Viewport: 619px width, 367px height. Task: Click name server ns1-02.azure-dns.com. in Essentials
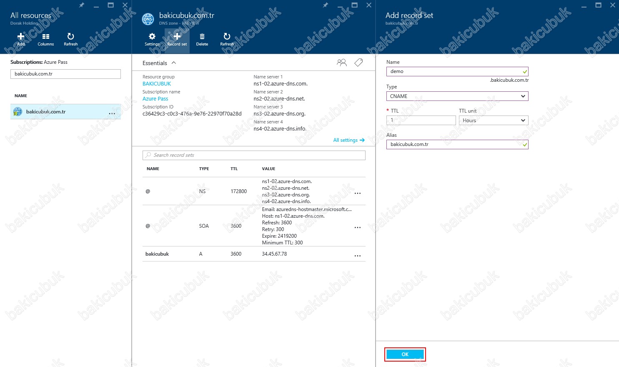281,84
